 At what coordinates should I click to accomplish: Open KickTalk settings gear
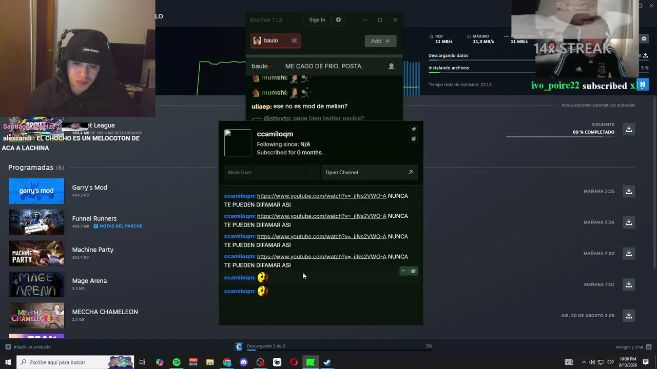(338, 20)
